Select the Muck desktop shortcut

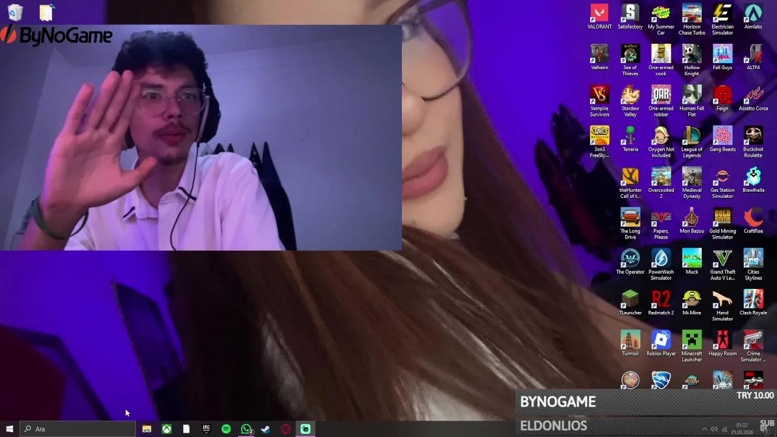pyautogui.click(x=691, y=260)
